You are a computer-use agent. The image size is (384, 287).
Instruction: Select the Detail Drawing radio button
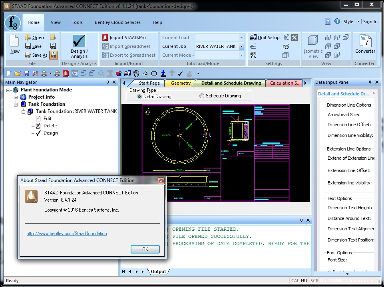pos(139,97)
